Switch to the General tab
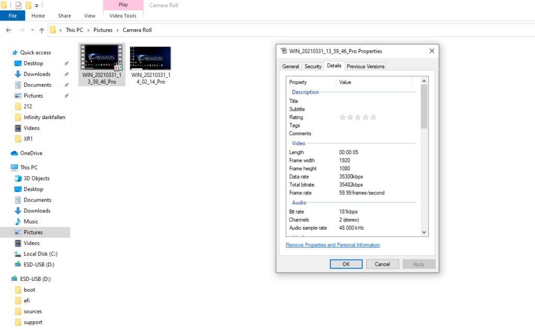 pos(290,66)
